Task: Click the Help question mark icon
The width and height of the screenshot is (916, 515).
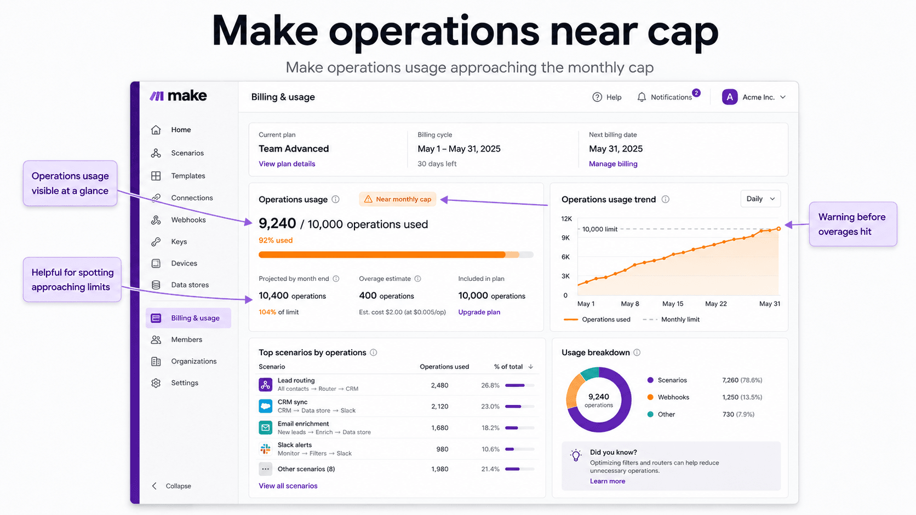Action: [x=597, y=97]
